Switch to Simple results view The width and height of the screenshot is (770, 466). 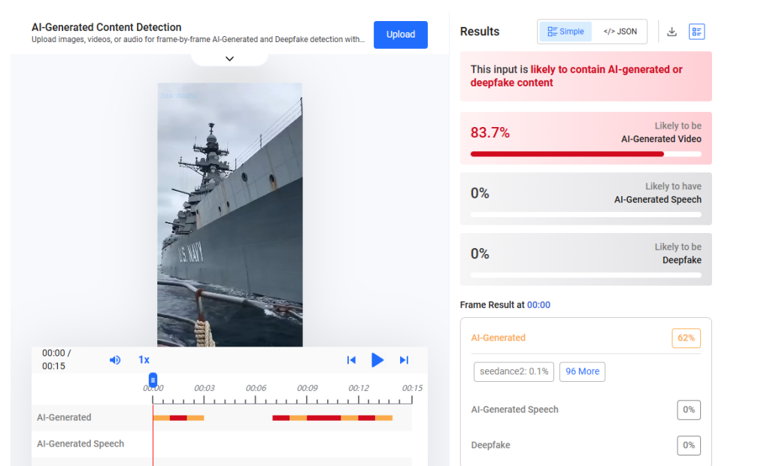tap(565, 32)
